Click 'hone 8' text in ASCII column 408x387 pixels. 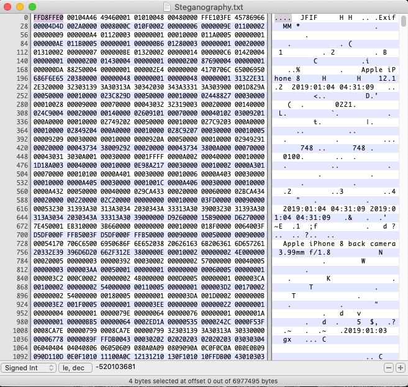click(x=288, y=78)
